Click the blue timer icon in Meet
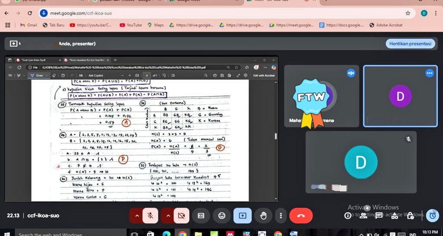 [x=432, y=215]
